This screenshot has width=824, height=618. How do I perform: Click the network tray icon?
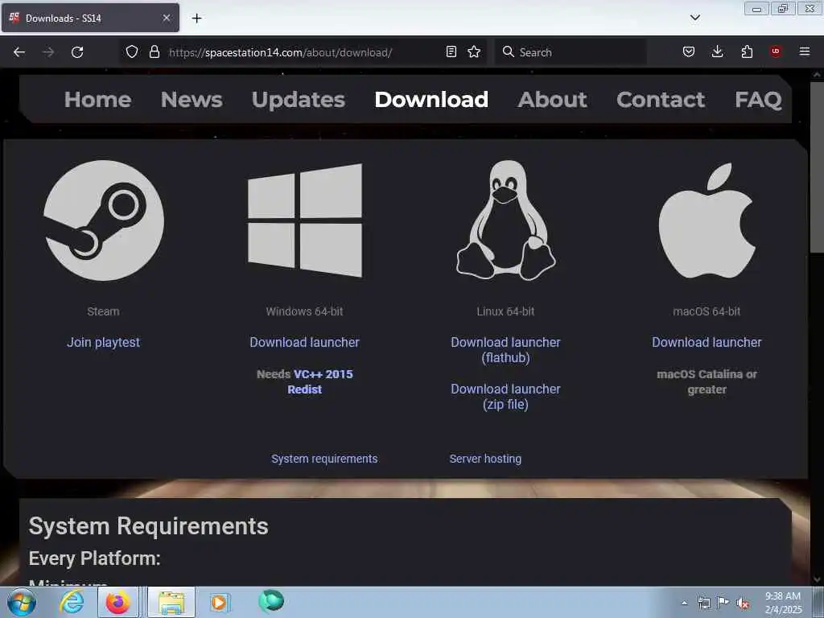pos(703,604)
